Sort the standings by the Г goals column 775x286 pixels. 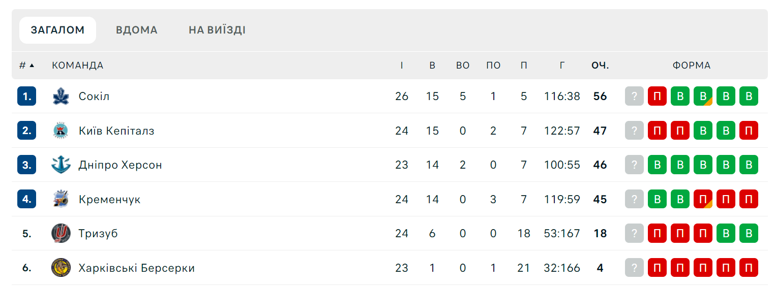562,66
